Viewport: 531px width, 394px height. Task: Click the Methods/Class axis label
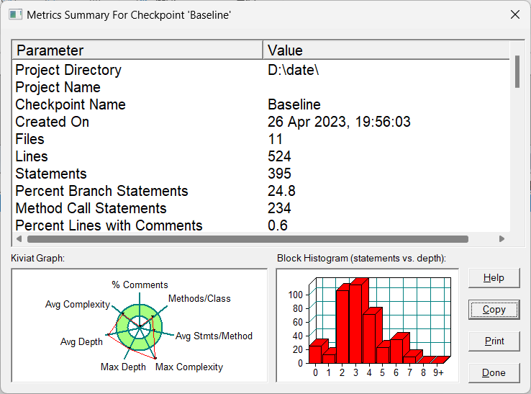pos(199,298)
